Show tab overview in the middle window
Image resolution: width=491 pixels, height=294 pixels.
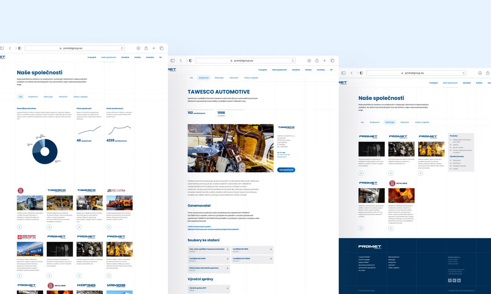click(x=332, y=61)
